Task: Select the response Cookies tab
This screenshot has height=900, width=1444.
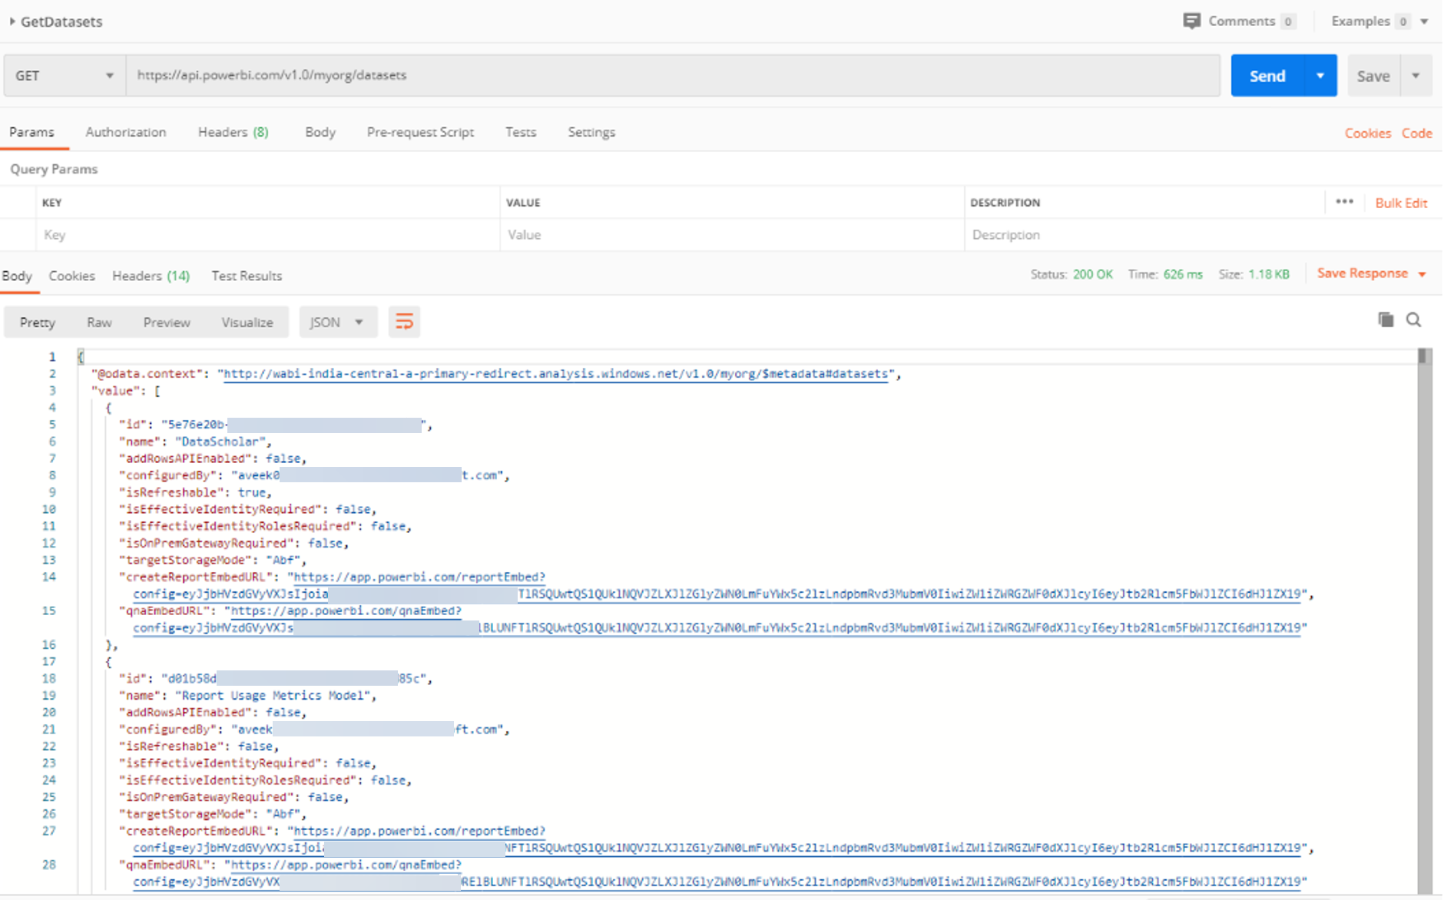Action: coord(71,276)
